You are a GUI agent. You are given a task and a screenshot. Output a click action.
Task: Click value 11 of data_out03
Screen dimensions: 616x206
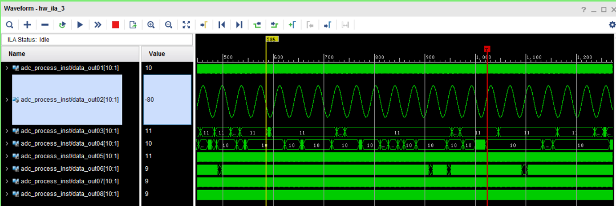(148, 131)
